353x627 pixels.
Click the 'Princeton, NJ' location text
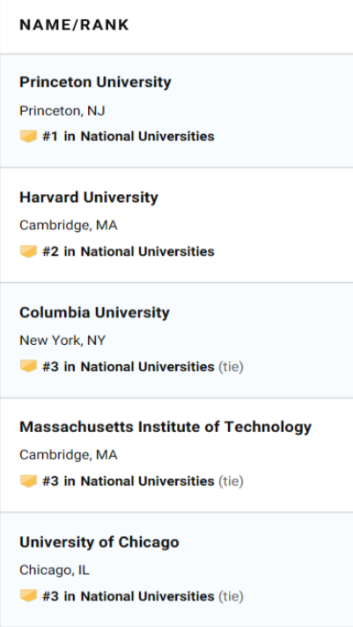[x=63, y=111]
